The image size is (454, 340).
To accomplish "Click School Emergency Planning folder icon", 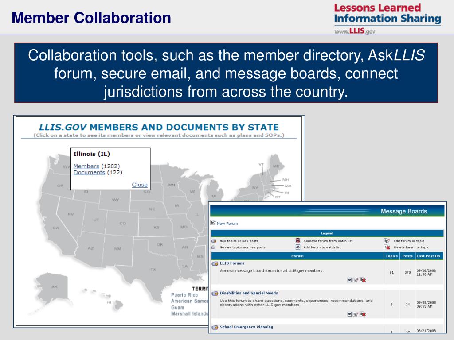I will pyautogui.click(x=215, y=328).
